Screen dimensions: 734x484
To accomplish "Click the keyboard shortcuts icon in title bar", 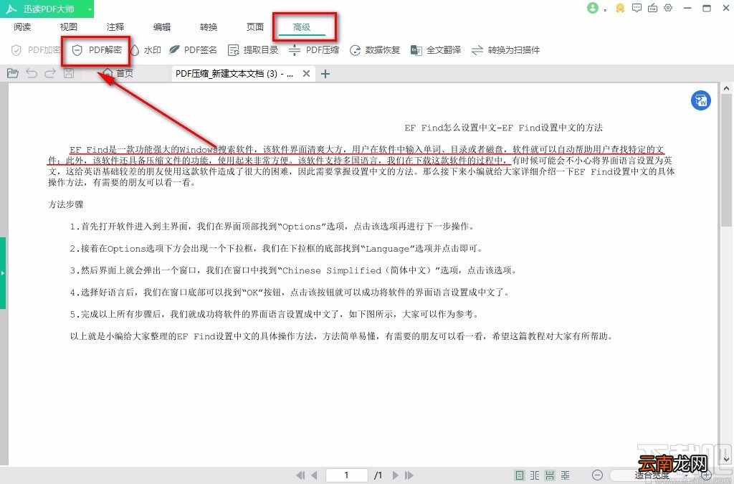I will coord(652,8).
